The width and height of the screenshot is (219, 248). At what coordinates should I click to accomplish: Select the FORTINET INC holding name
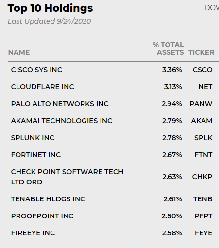(36, 155)
